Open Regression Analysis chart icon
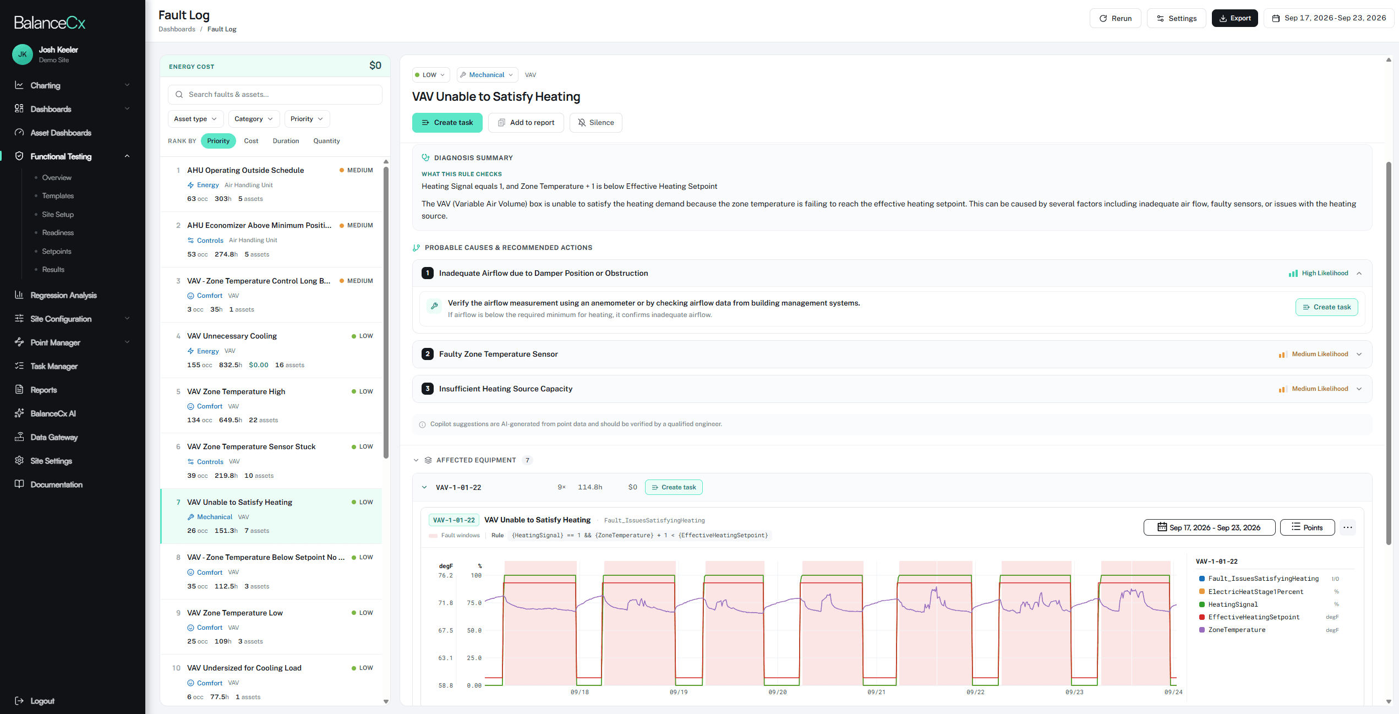Viewport: 1399px width, 714px height. (19, 295)
